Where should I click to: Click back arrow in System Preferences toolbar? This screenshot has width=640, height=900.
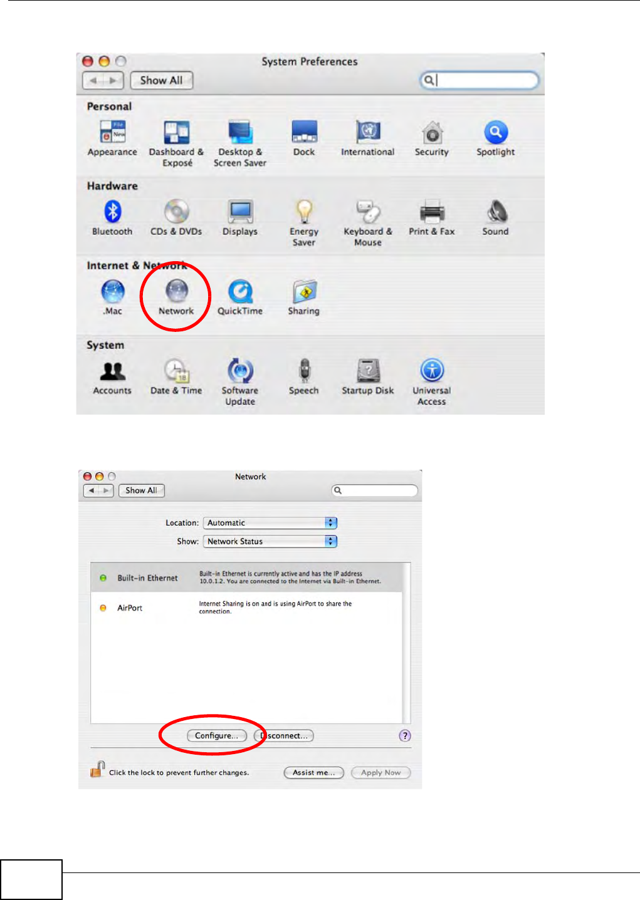pos(93,80)
